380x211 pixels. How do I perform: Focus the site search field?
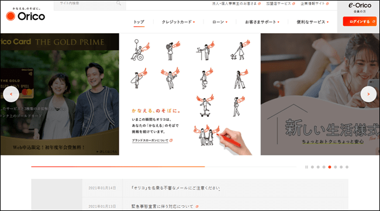89,5
